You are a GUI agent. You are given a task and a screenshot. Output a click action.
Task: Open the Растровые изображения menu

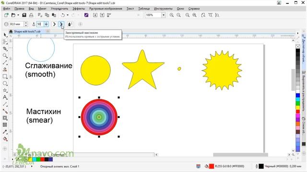pyautogui.click(x=106, y=9)
